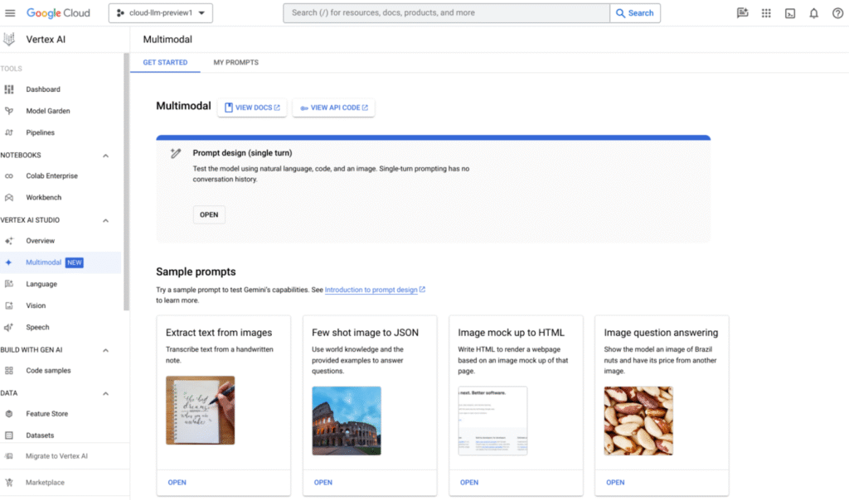Open Colab Enterprise
Viewport: 849px width, 500px height.
tap(52, 175)
